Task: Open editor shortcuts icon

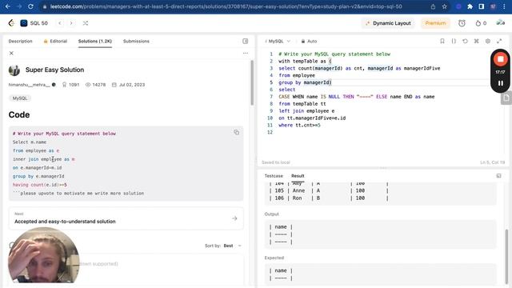Action: click(477, 41)
